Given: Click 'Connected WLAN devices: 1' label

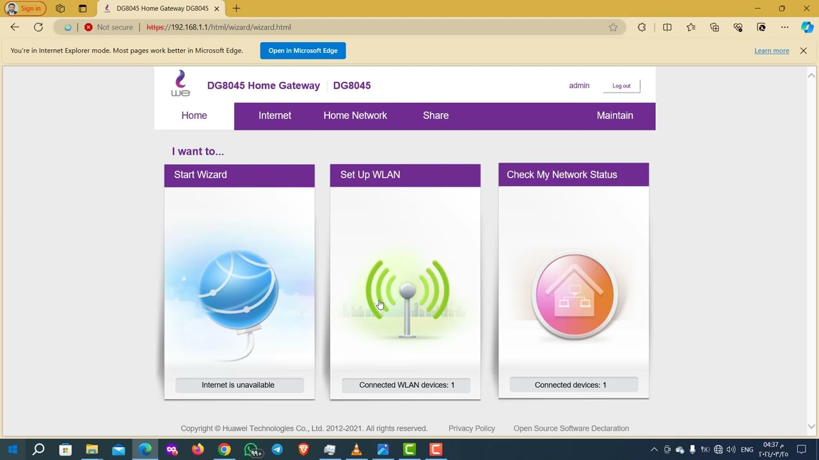Looking at the screenshot, I should click(x=406, y=385).
